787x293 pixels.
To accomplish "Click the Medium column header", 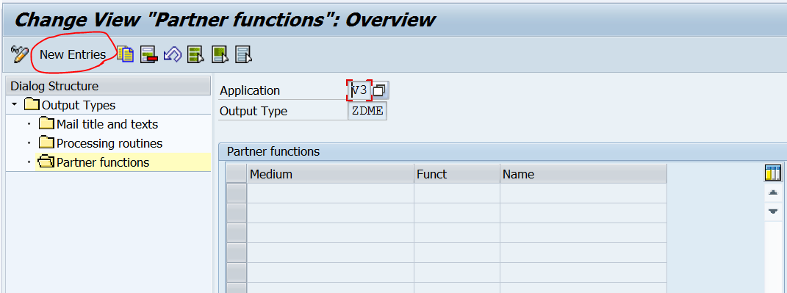I will click(x=330, y=174).
